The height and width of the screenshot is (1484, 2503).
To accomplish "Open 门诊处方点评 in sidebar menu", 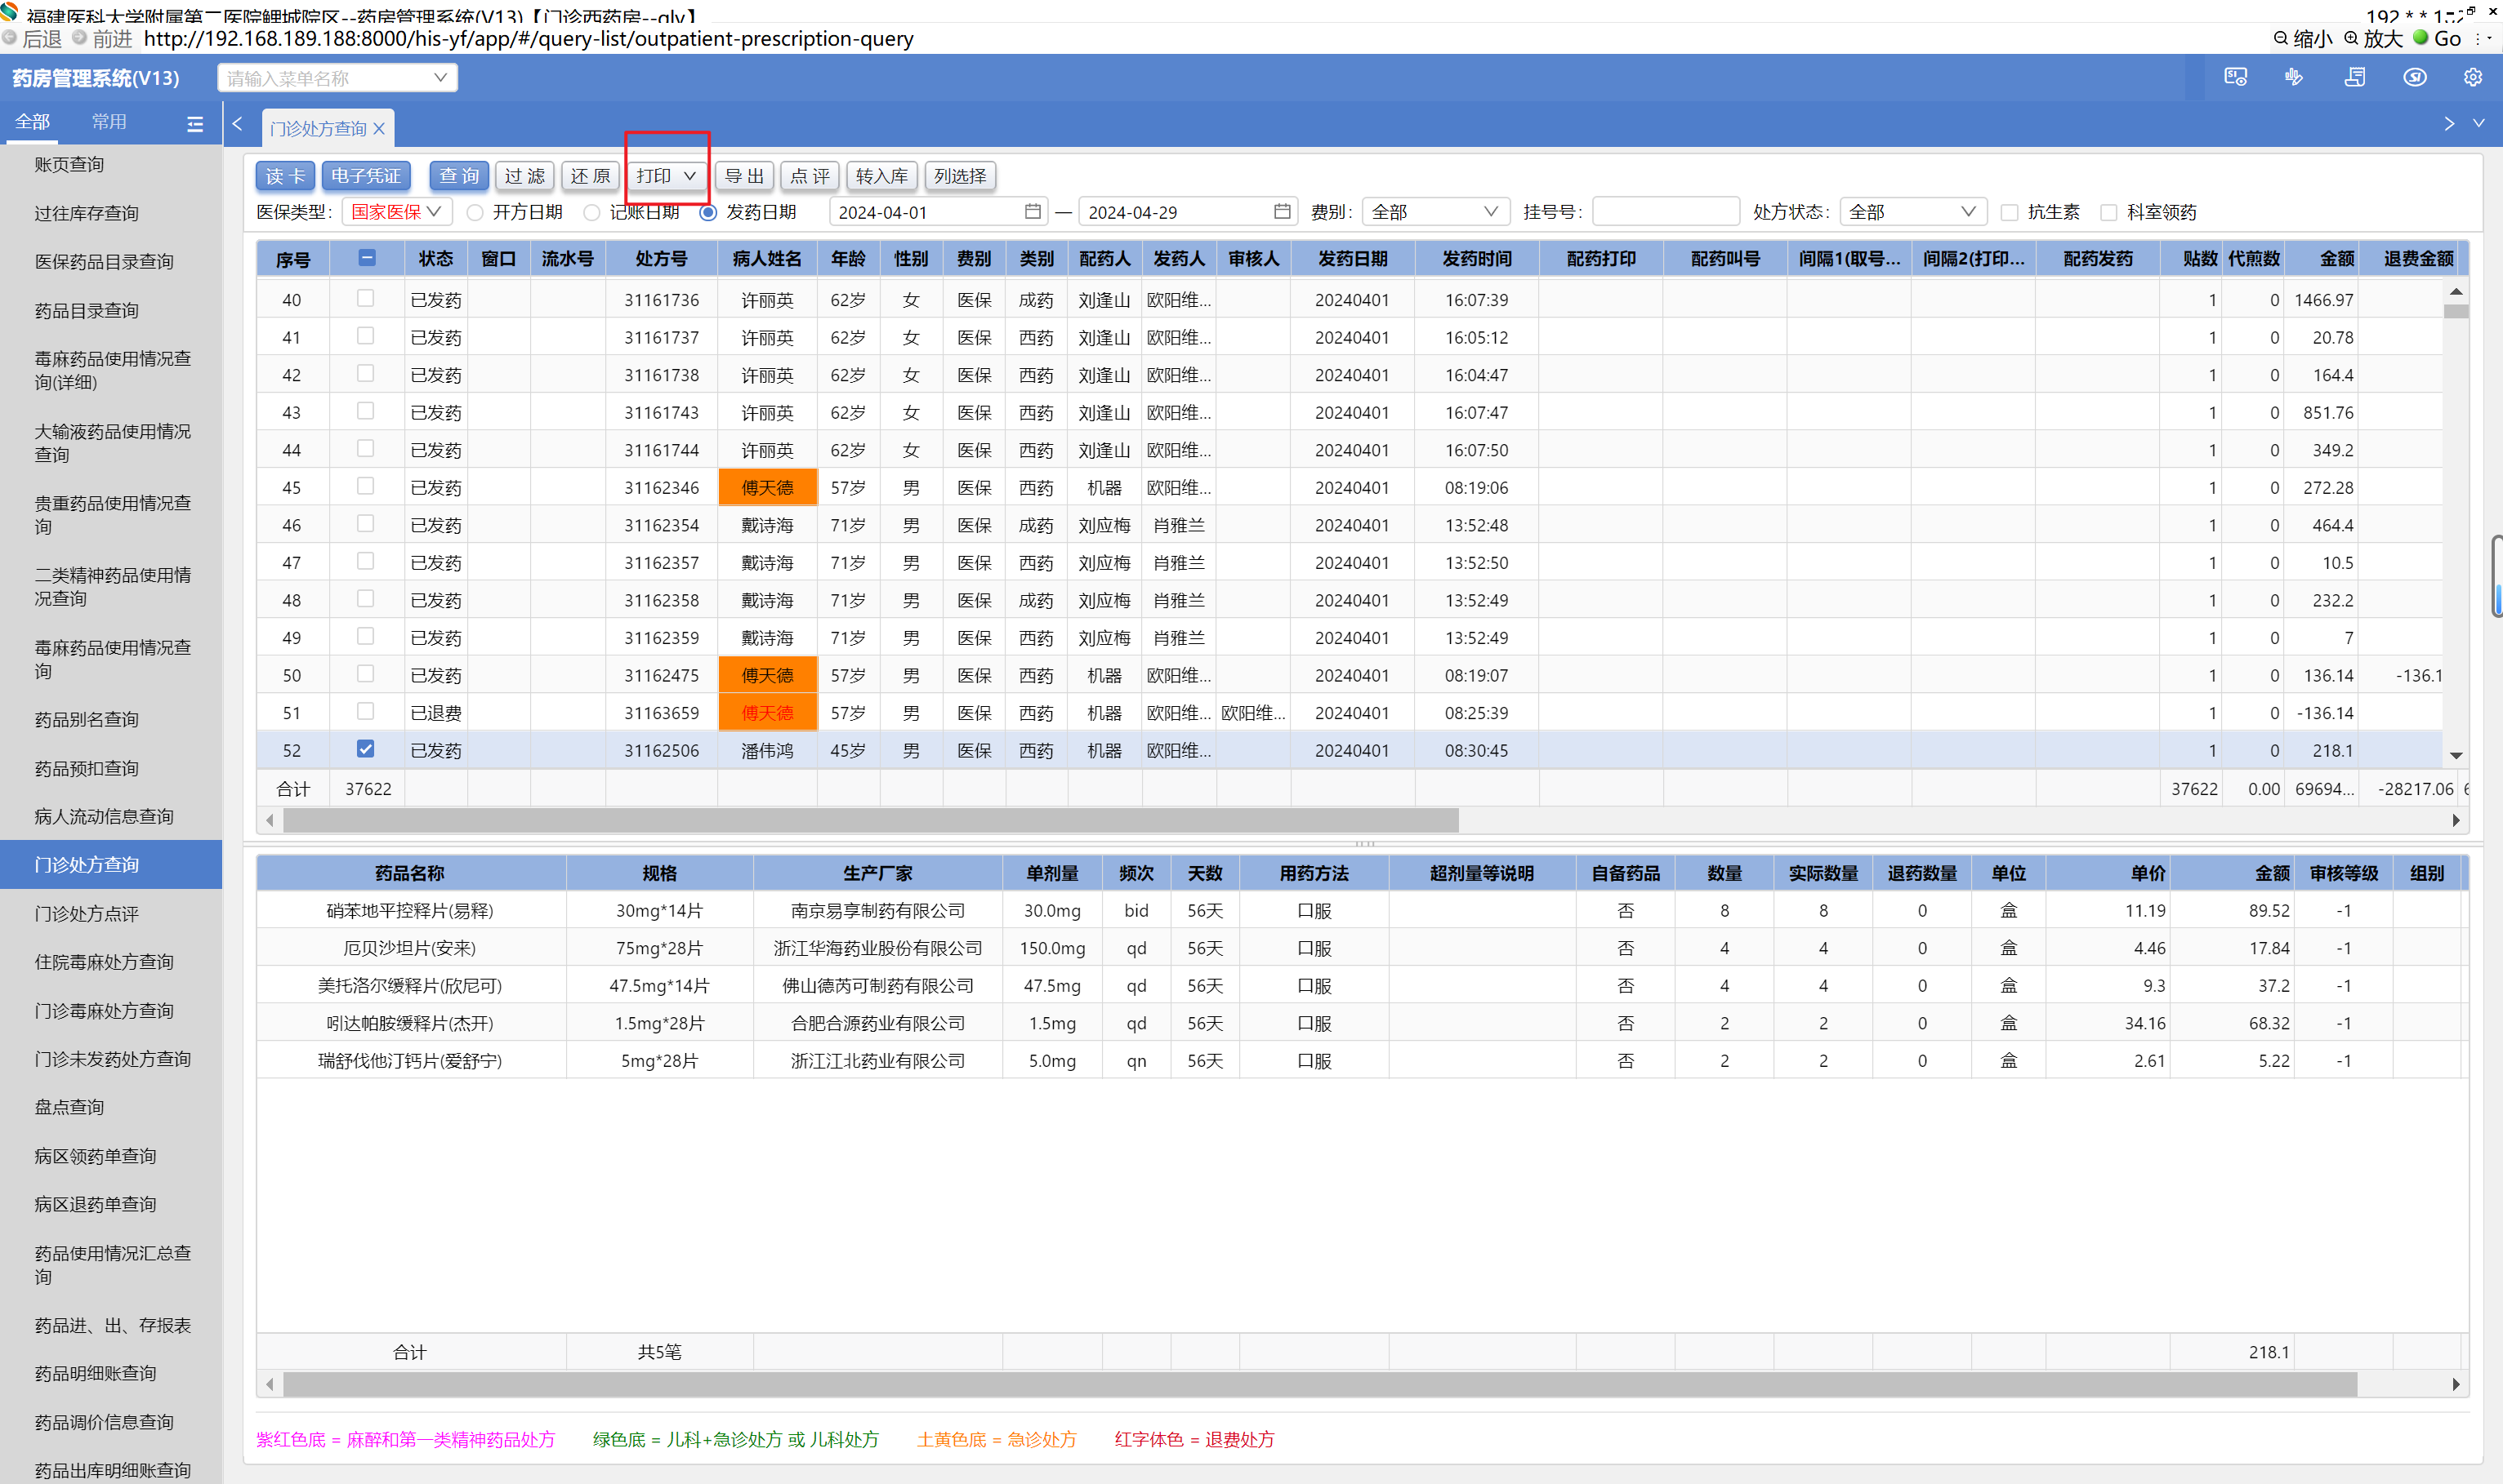I will point(87,913).
